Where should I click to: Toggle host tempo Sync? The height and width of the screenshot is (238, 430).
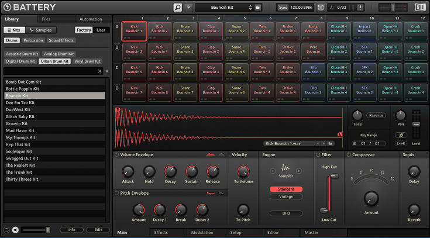click(x=283, y=8)
